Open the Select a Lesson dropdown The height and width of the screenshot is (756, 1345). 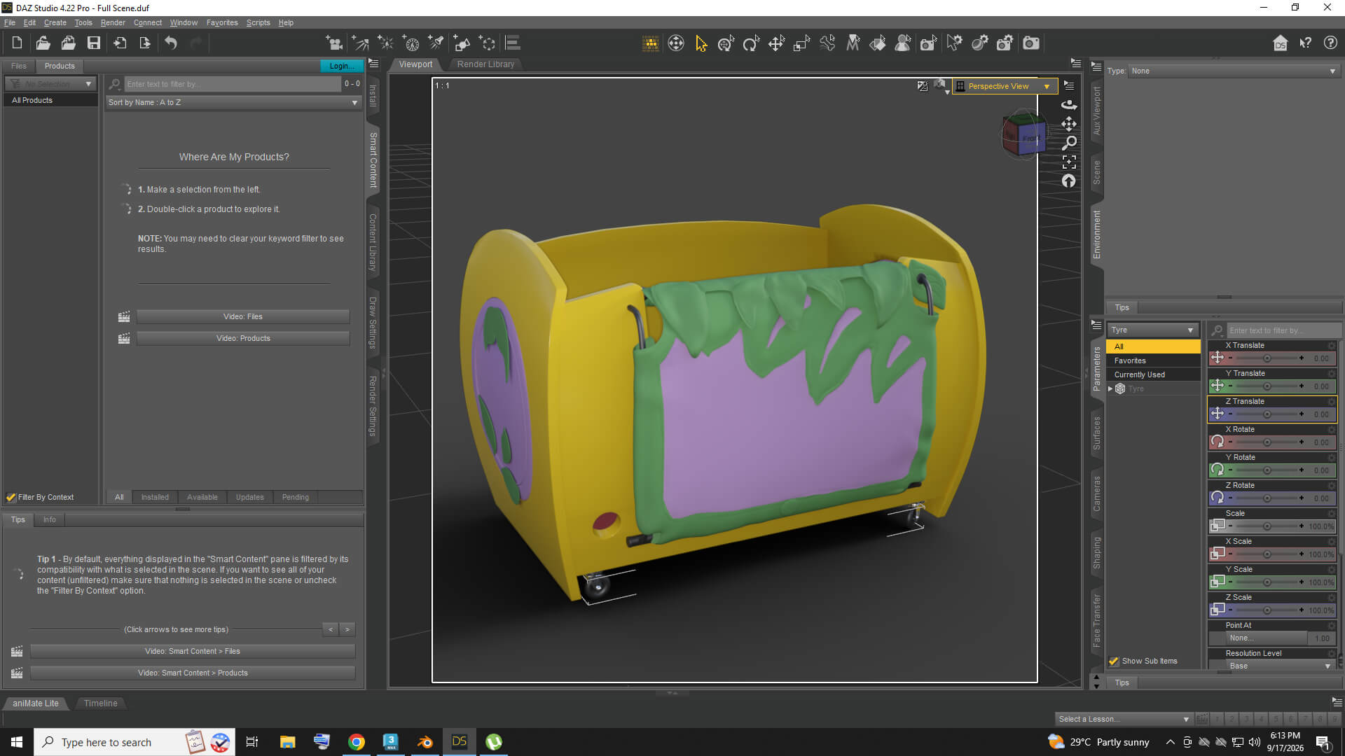click(x=1124, y=719)
